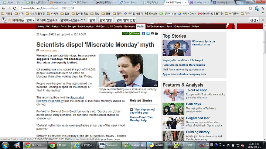Open the 아시아 bookmarks folder
The width and height of the screenshot is (266, 149).
click(x=52, y=14)
